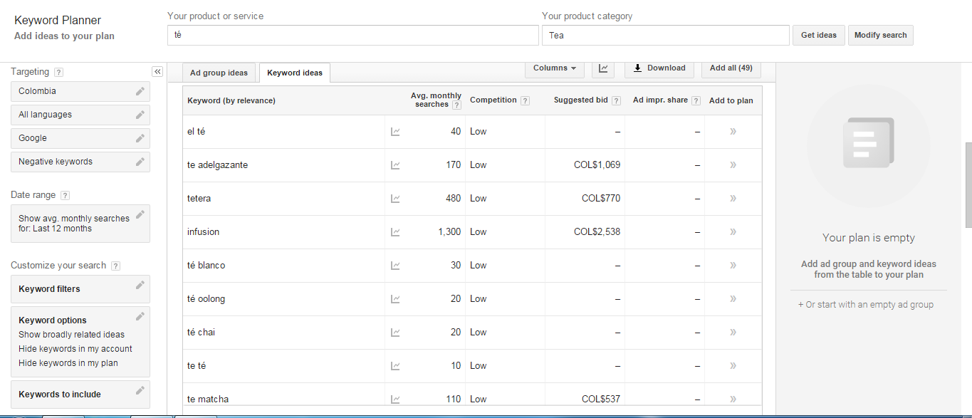Open the Ad impr. share help icon

tap(696, 100)
